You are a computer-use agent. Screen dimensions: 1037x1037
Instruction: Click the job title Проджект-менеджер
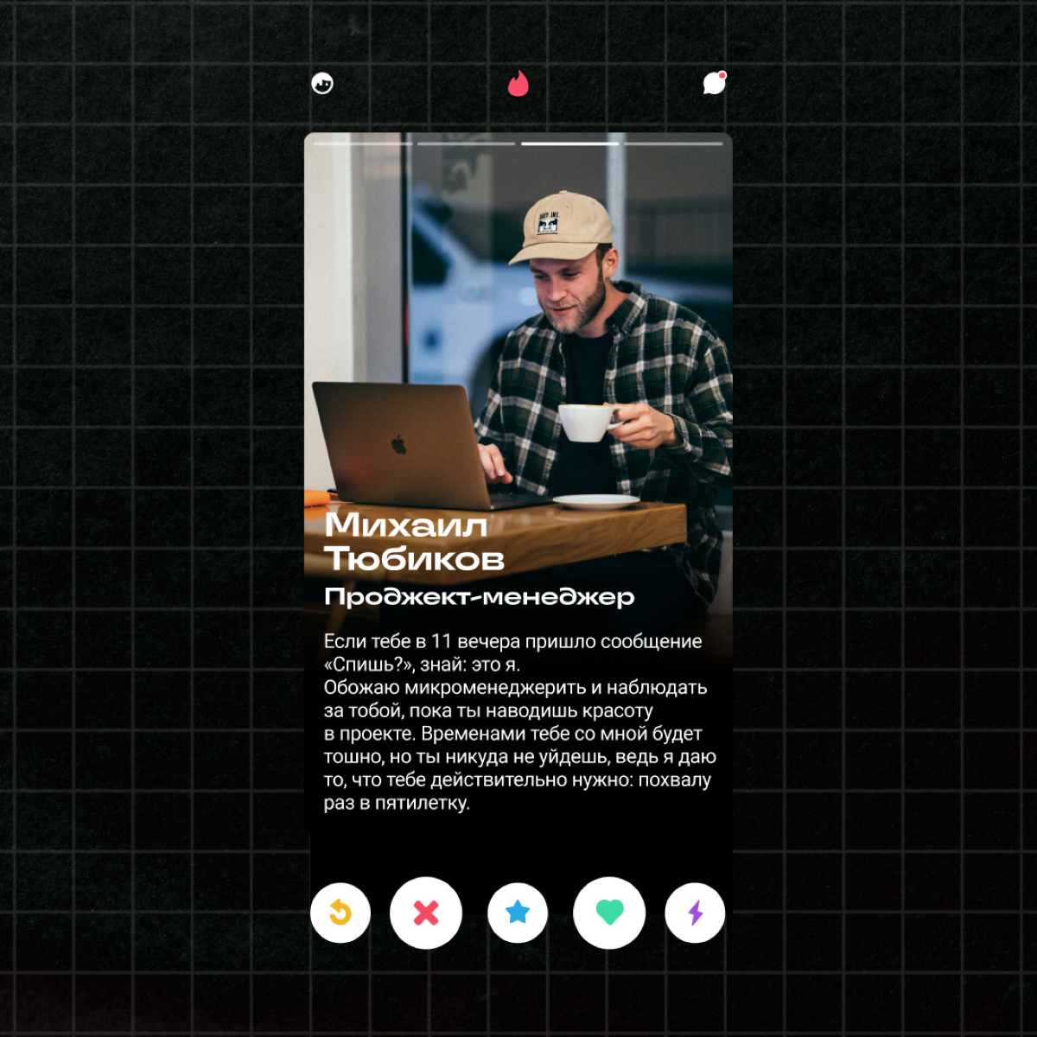pyautogui.click(x=479, y=597)
